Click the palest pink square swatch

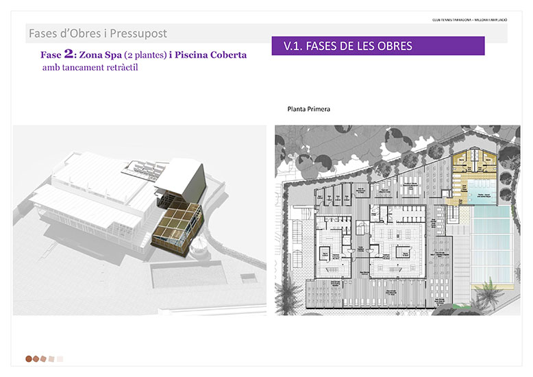click(60, 358)
